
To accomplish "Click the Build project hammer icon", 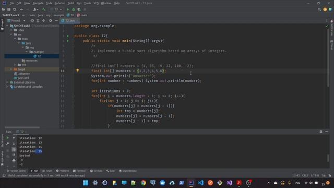I will pyautogui.click(x=44, y=9).
